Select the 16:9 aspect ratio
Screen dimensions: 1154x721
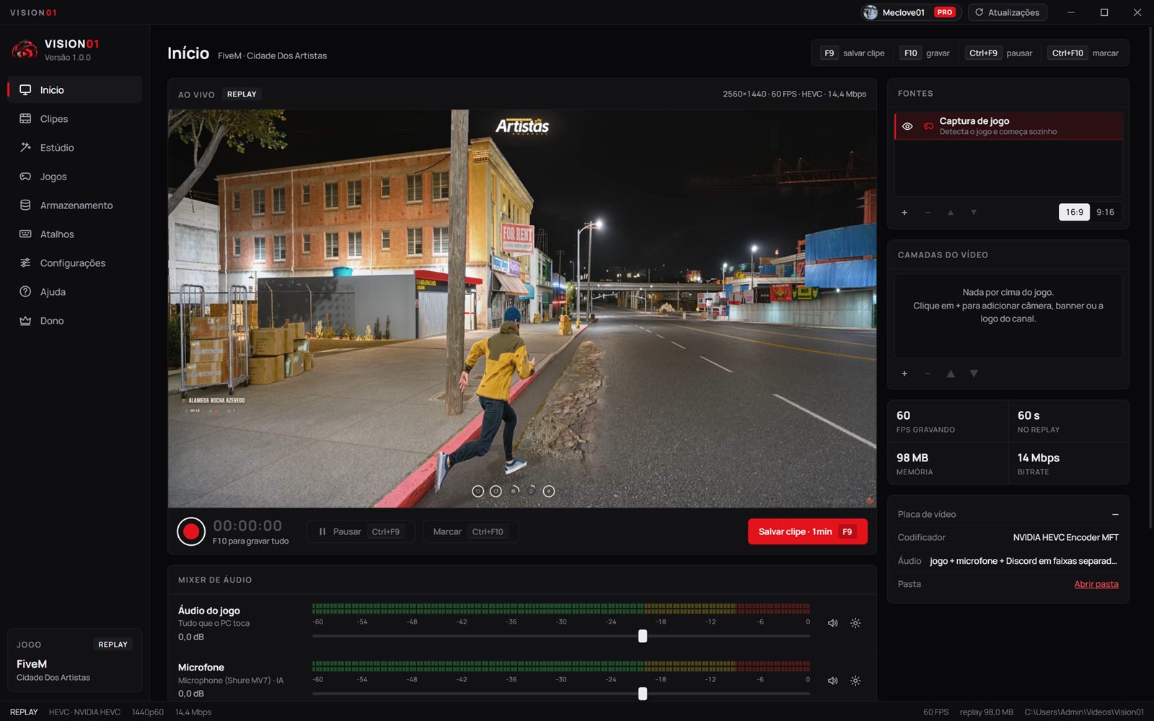click(1075, 212)
